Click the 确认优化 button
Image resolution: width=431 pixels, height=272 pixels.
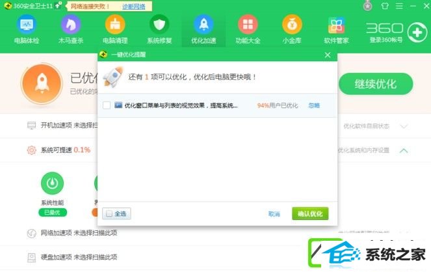coord(310,213)
